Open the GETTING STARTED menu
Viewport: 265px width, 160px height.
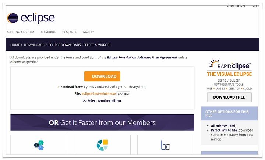[x=21, y=32]
